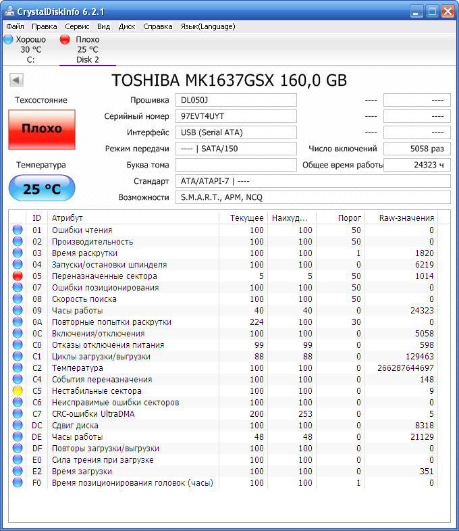Image resolution: width=459 pixels, height=531 pixels.
Task: Click the serial number field 97EVT4UYT
Action: tap(236, 116)
